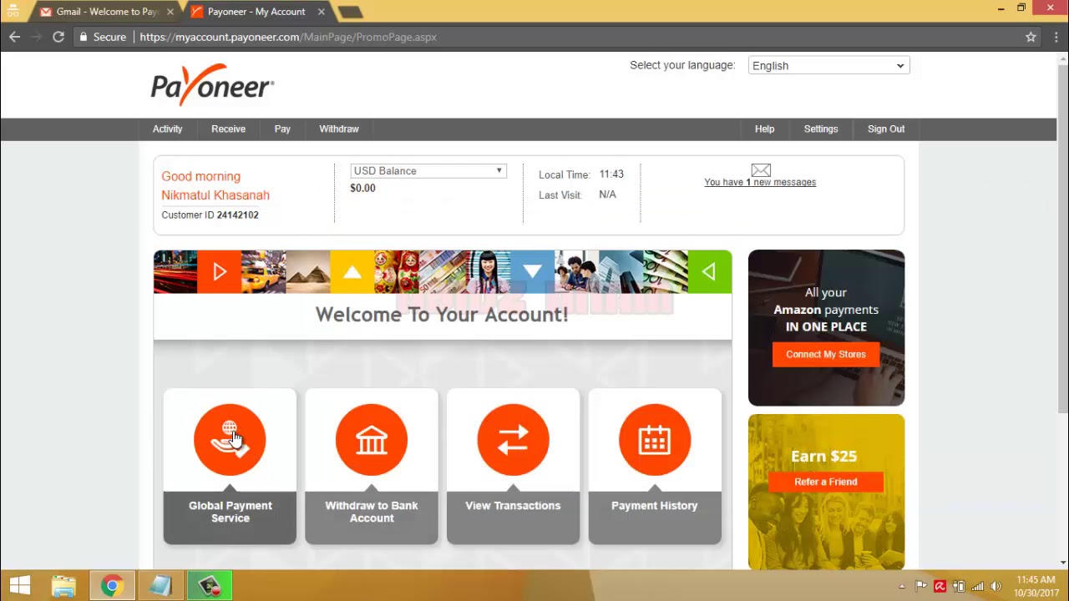Open File Explorer from the taskbar

click(63, 586)
